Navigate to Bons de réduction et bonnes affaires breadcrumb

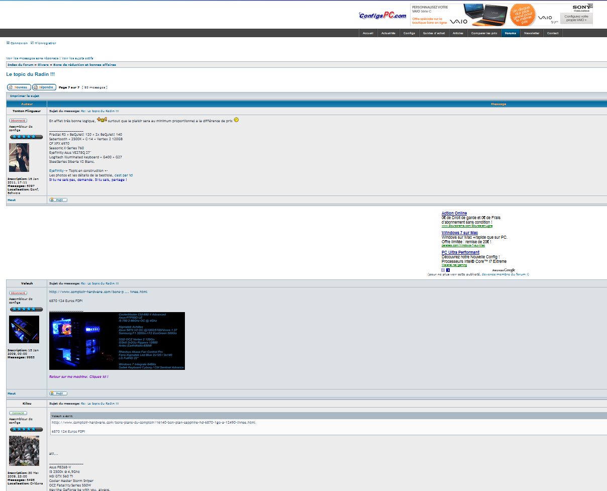click(x=84, y=65)
